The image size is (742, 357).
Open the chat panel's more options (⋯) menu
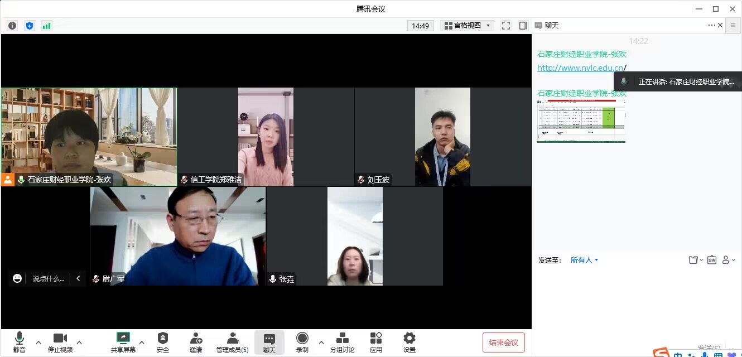(711, 25)
